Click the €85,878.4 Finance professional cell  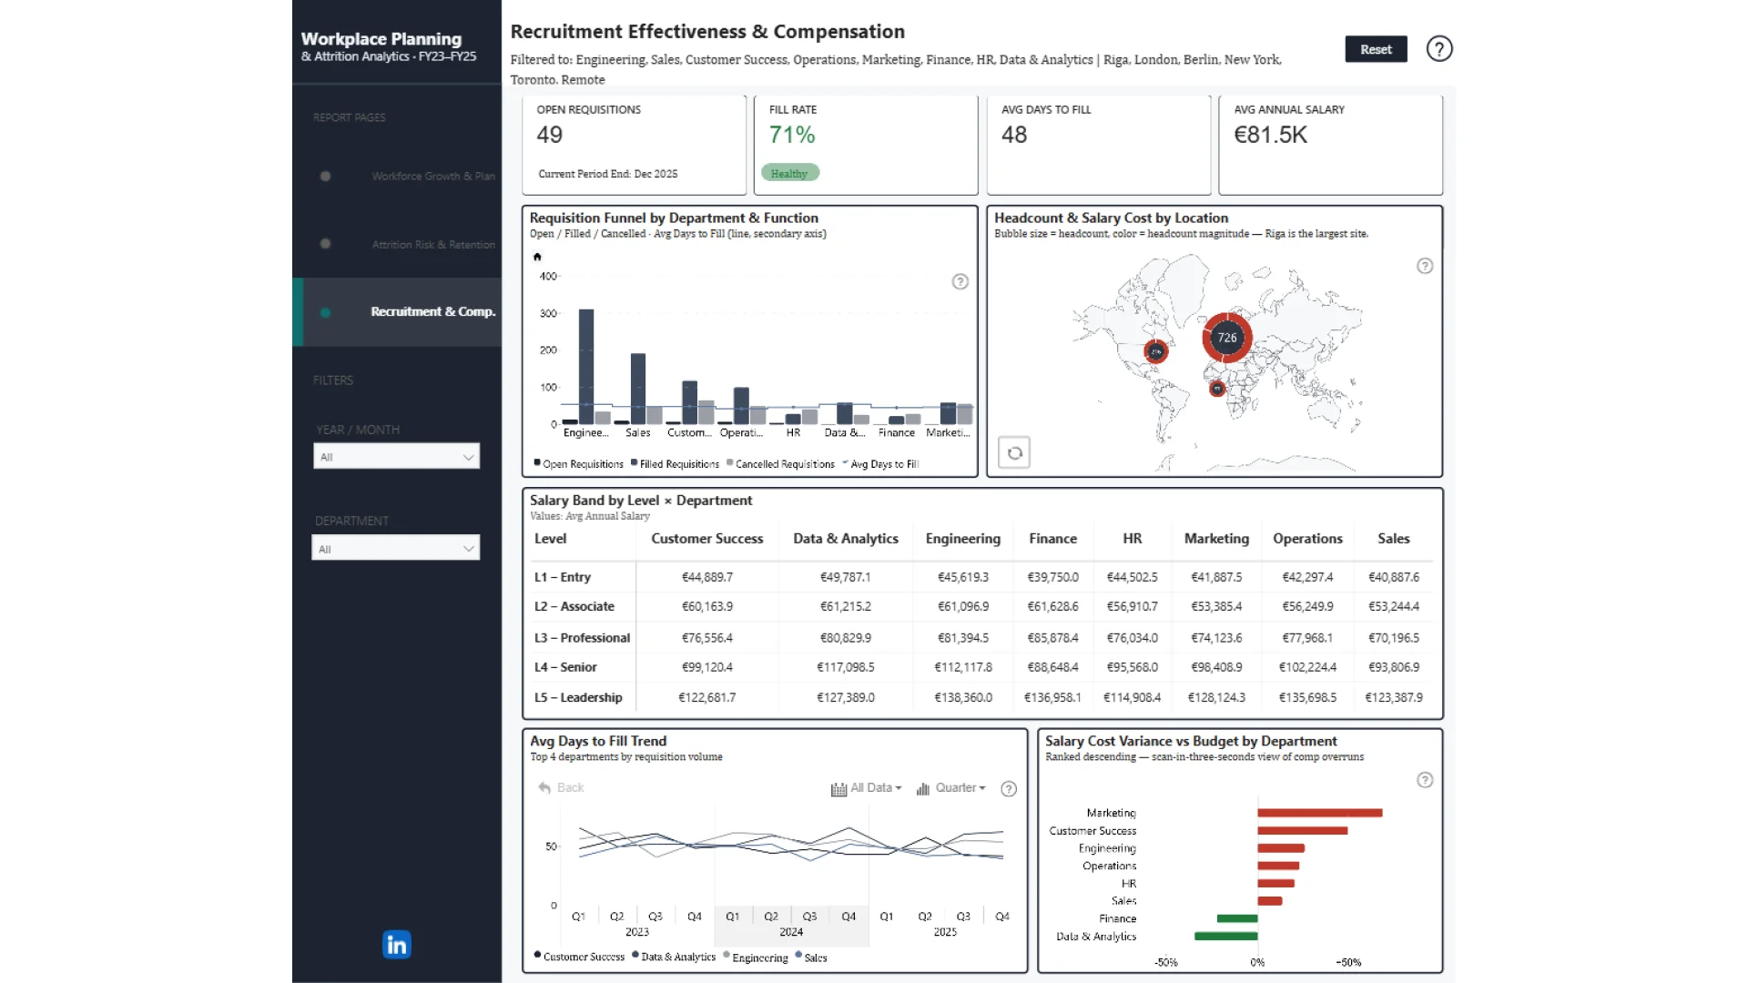pos(1052,638)
